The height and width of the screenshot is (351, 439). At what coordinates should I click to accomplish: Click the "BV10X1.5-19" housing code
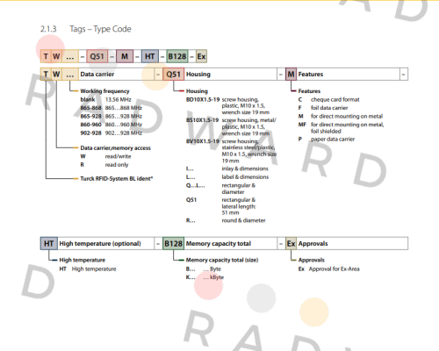[x=202, y=141]
